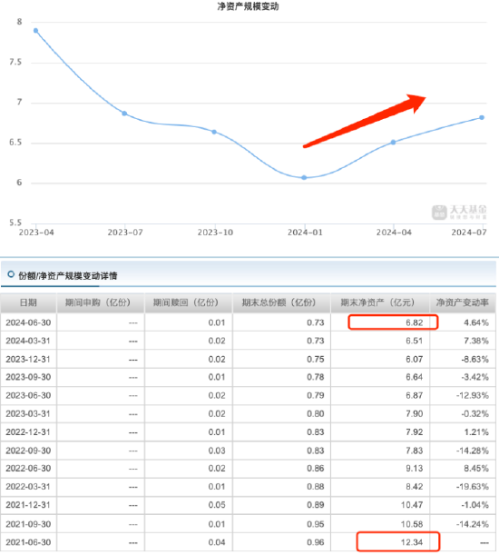This screenshot has width=499, height=555.
Task: Click the 日期 column header
Action: pyautogui.click(x=28, y=302)
